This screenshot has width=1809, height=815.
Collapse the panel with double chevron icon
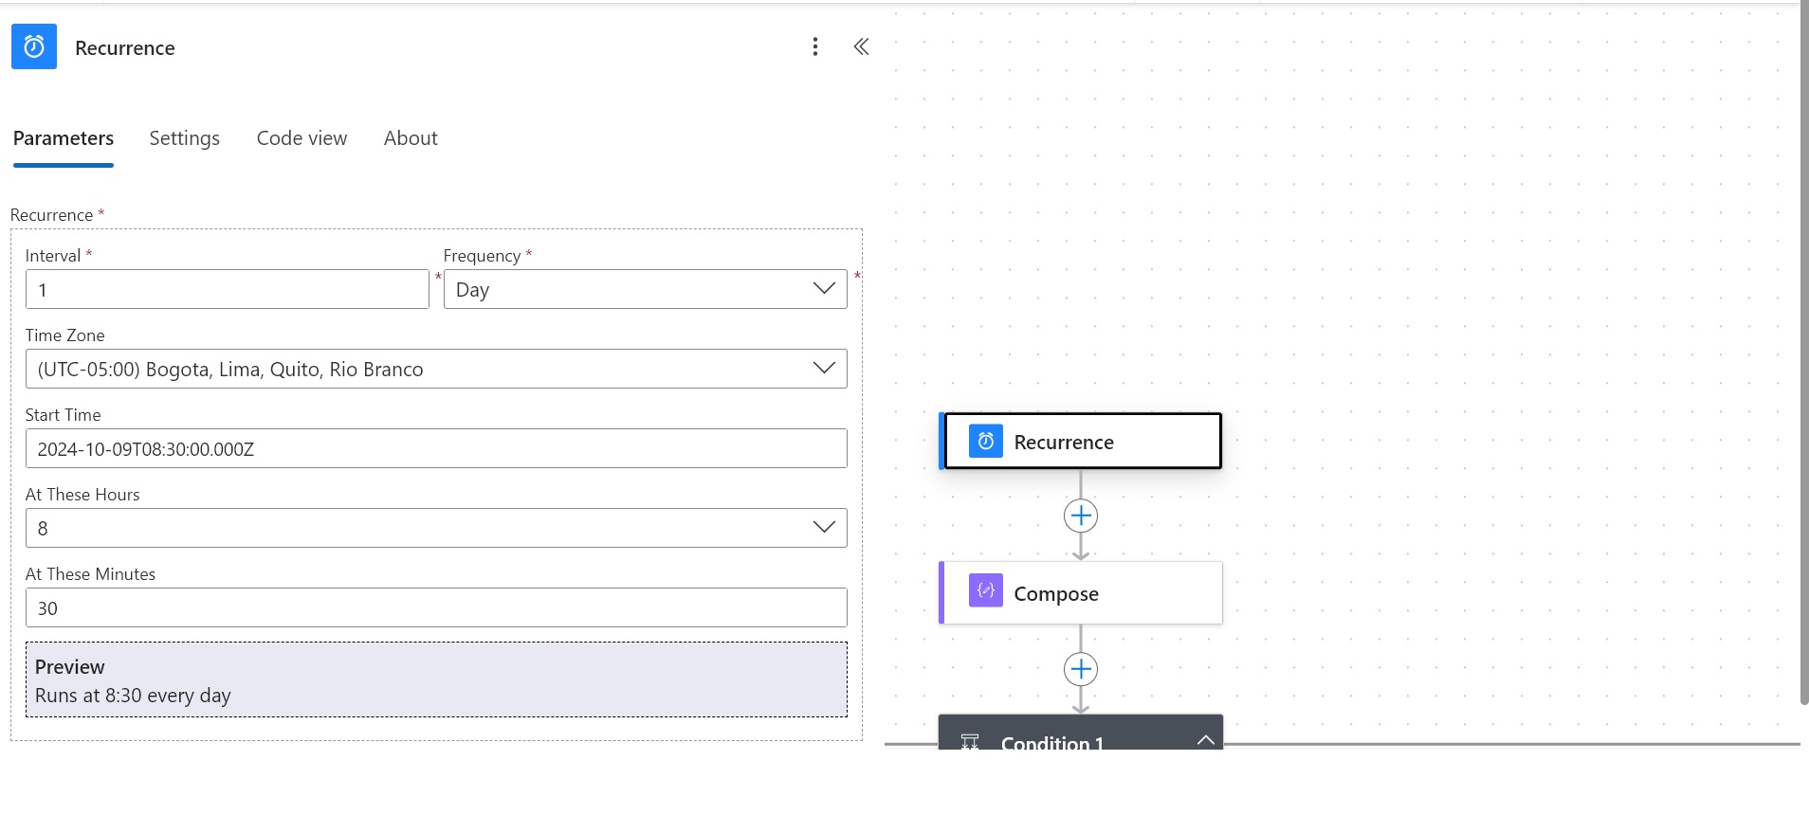coord(861,47)
